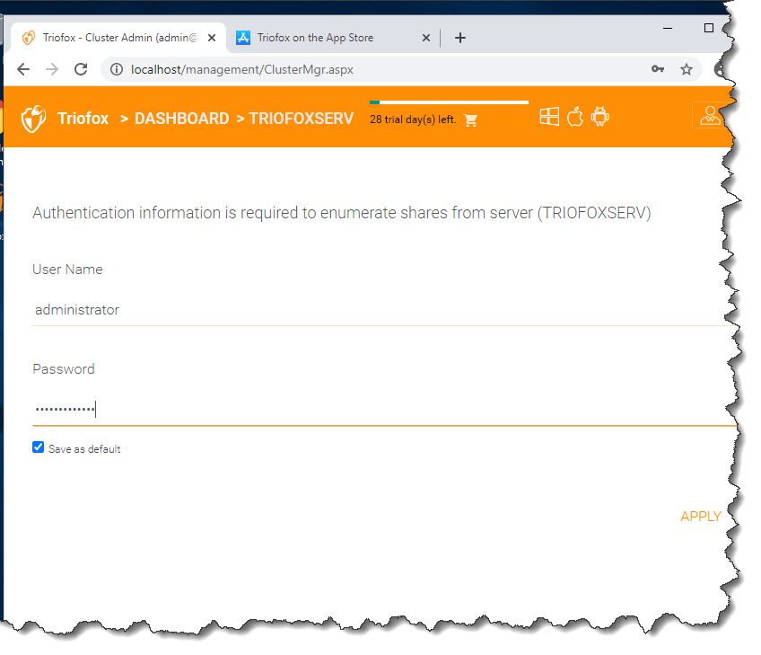
Task: Switch to Triofox on the App Store tab
Action: pos(332,38)
